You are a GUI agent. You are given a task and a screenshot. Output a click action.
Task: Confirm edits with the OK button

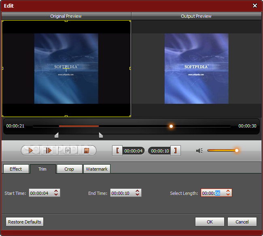(x=210, y=222)
